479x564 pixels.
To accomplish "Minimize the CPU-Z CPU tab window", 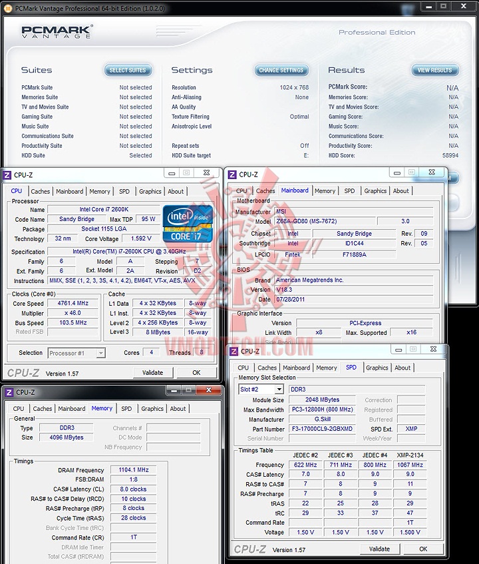I will tap(172, 173).
